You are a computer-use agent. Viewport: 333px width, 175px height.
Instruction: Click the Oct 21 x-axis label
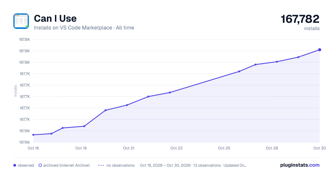[x=129, y=148]
